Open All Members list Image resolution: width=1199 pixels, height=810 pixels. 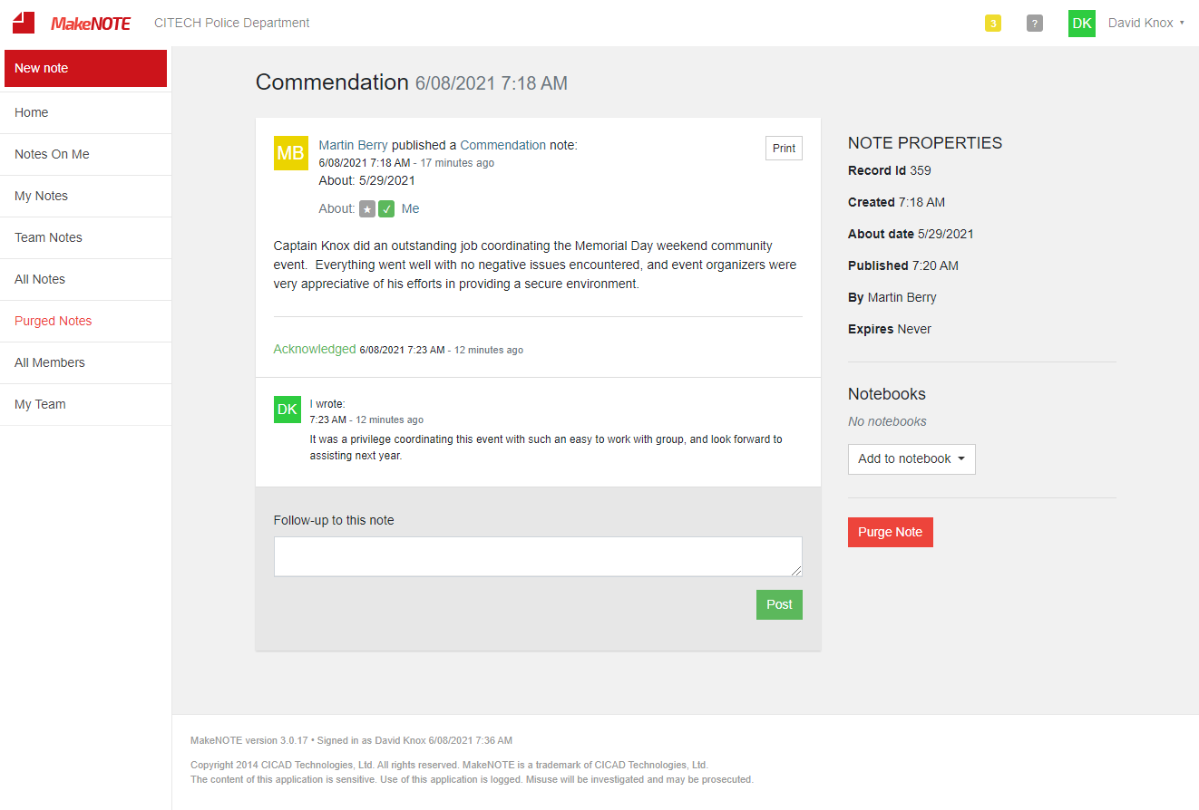(85, 362)
